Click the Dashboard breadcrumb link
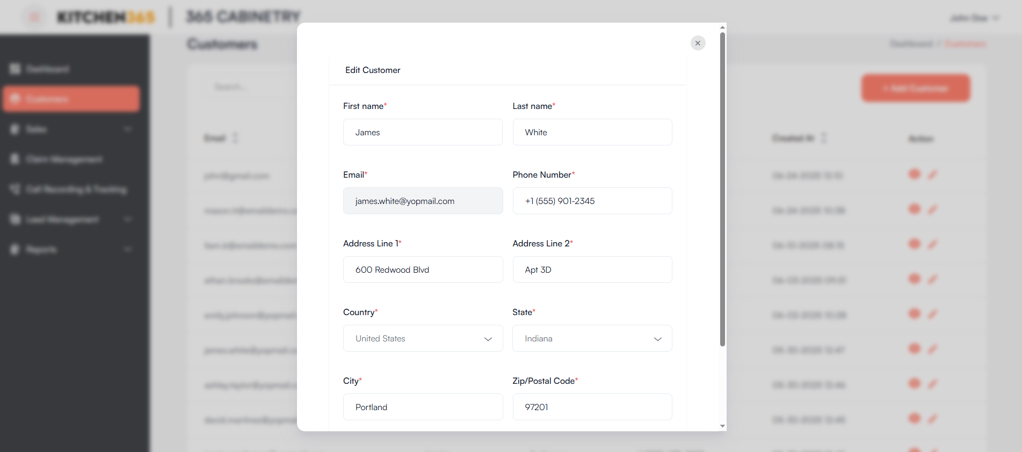The image size is (1022, 452). click(x=911, y=43)
